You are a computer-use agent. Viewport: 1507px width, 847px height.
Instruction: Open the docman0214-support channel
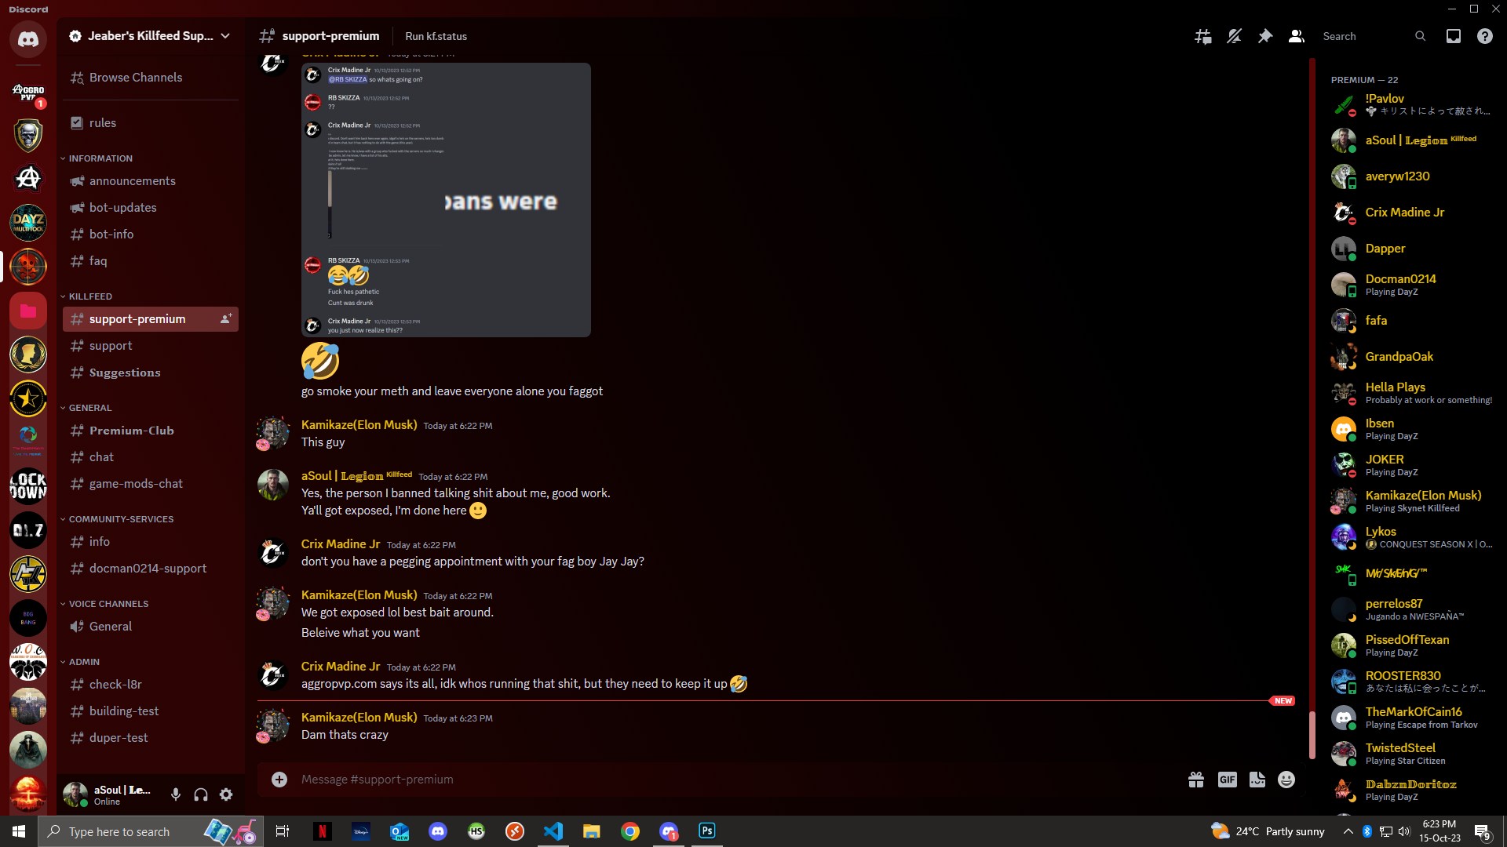pyautogui.click(x=151, y=569)
